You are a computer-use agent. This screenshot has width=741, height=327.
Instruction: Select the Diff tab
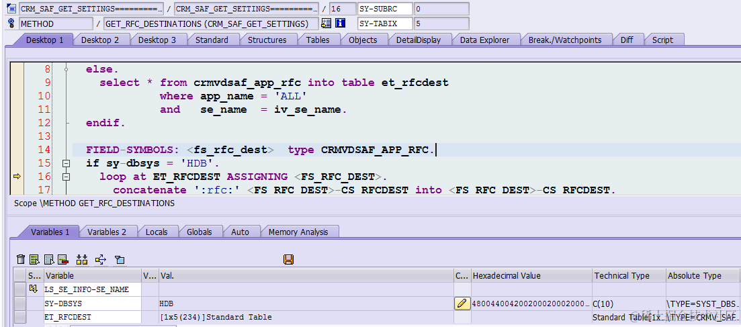tap(627, 40)
